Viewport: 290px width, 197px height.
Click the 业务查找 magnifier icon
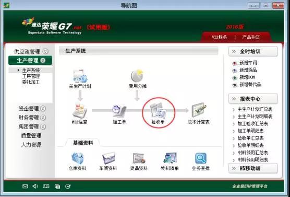[x=201, y=158]
